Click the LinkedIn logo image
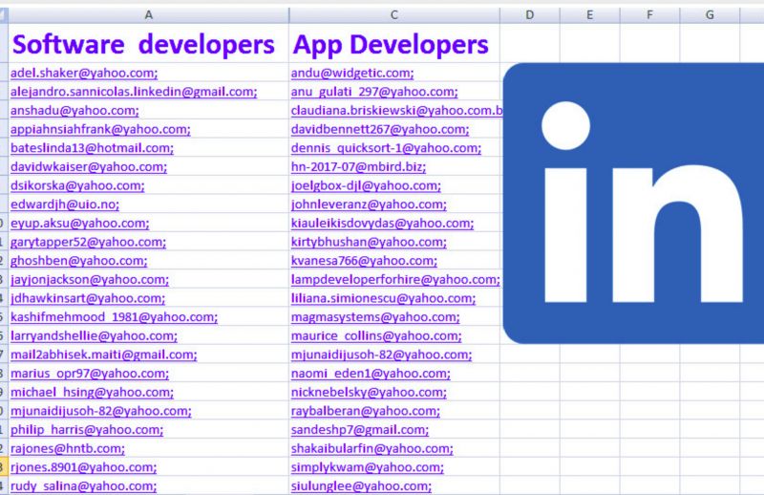The height and width of the screenshot is (495, 764). 632,203
